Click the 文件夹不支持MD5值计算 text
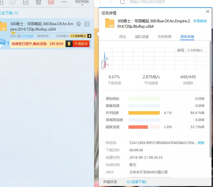 [x=148, y=172]
